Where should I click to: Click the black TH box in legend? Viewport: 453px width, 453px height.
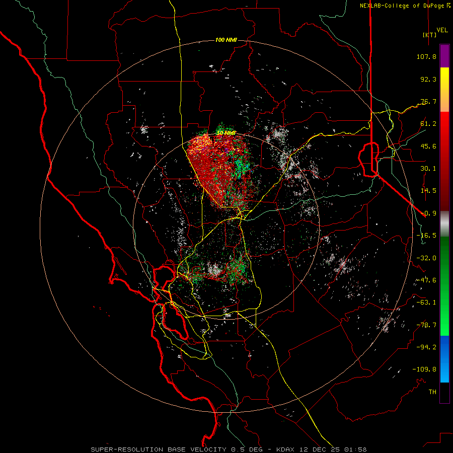pos(444,392)
